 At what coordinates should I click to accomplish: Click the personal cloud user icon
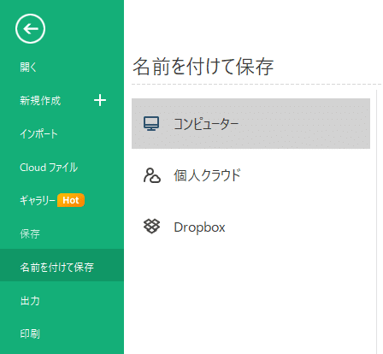pos(152,175)
